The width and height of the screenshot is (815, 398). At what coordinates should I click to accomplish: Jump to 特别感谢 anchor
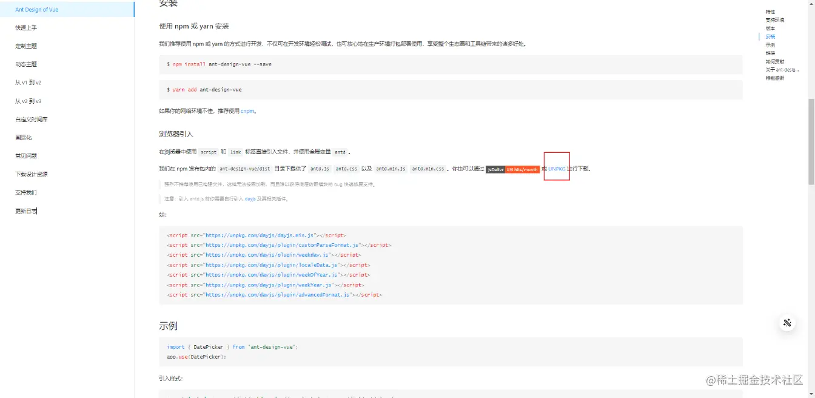click(774, 78)
